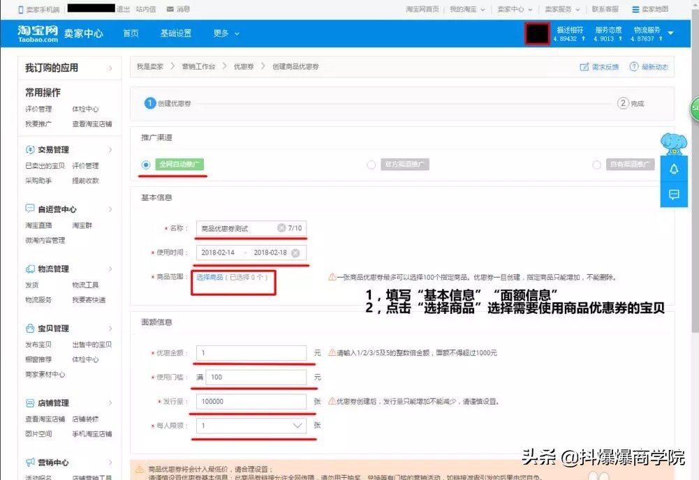Select the 自有渠道推广 radio button

[x=597, y=165]
